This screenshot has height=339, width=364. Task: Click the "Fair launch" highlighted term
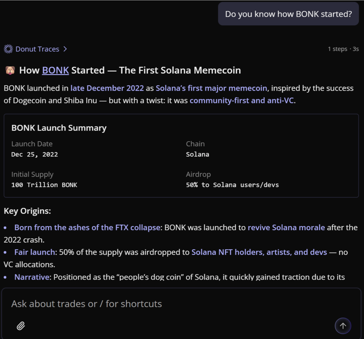[35, 252]
